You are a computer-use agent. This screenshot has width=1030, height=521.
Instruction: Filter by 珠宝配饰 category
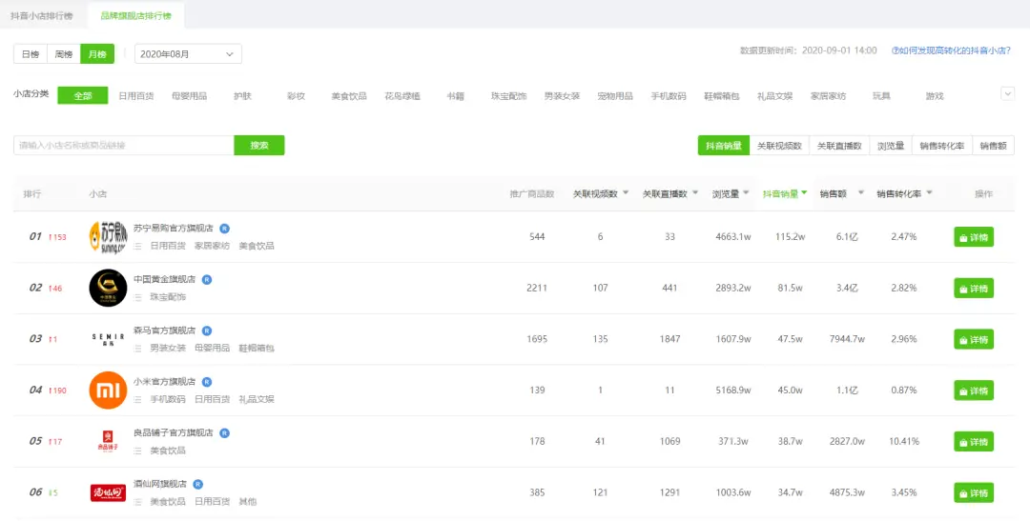pyautogui.click(x=508, y=96)
